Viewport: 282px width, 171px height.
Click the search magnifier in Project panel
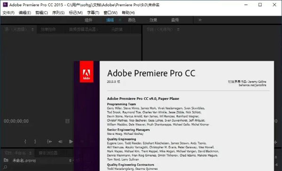[5, 167]
